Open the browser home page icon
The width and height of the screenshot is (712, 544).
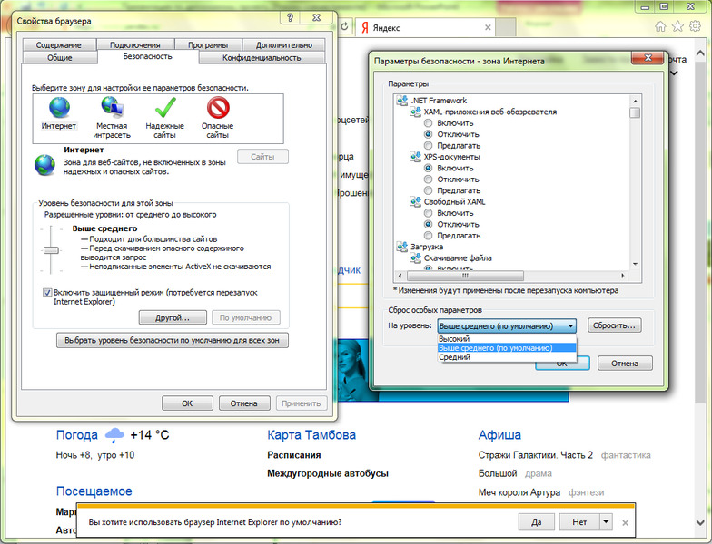pyautogui.click(x=660, y=26)
